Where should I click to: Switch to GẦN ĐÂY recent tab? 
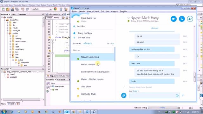(x=88, y=44)
